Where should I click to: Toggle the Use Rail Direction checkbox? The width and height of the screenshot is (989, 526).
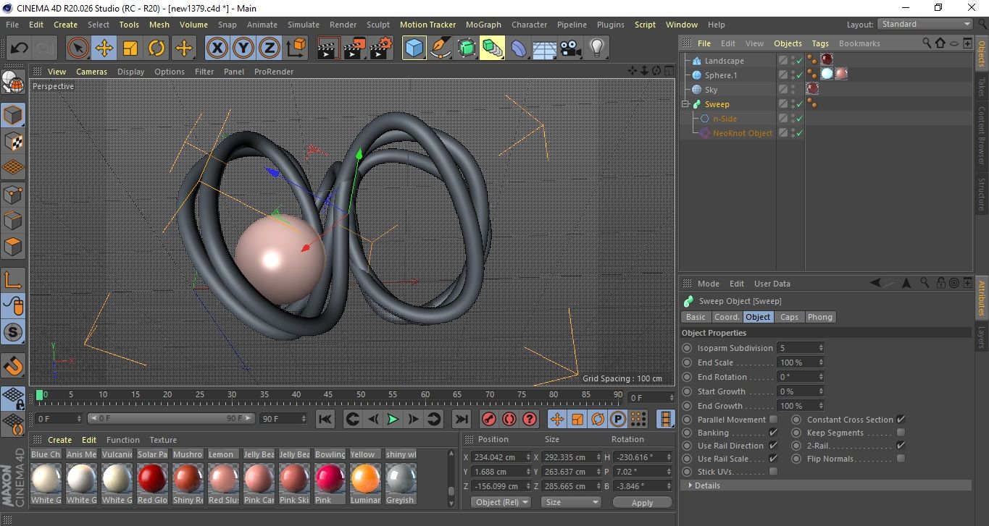(x=773, y=446)
